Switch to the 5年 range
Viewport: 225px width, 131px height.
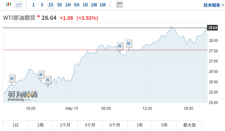tap(164, 125)
